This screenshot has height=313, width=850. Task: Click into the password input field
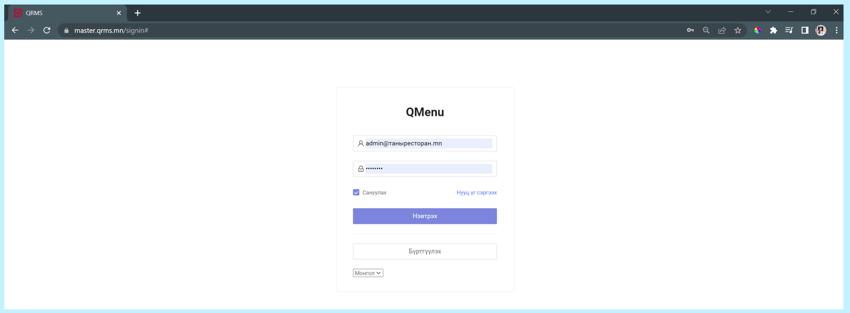click(428, 169)
